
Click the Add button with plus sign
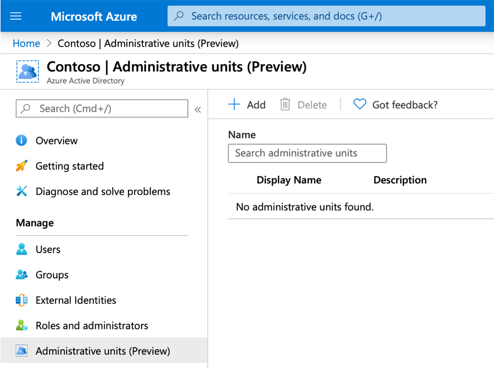247,104
